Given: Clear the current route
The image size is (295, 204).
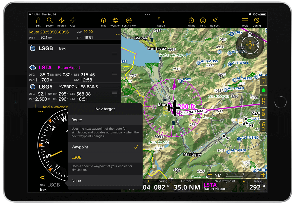Looking at the screenshot, I should click(73, 20).
